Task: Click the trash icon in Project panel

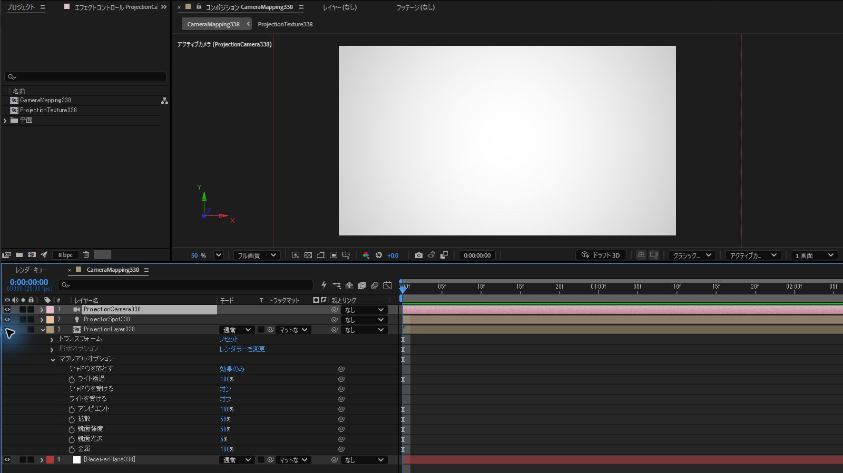Action: pyautogui.click(x=86, y=255)
